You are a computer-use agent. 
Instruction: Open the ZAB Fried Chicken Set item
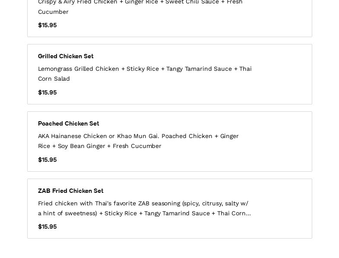71,191
